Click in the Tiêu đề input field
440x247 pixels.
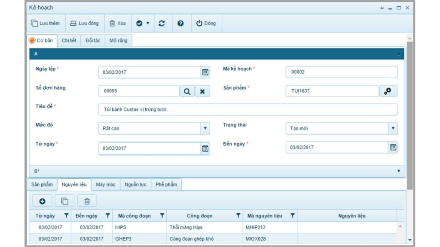[248, 109]
